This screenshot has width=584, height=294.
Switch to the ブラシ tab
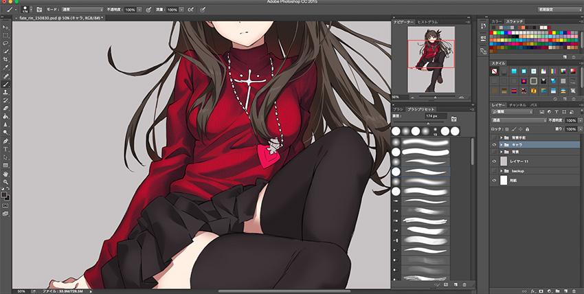[398, 109]
